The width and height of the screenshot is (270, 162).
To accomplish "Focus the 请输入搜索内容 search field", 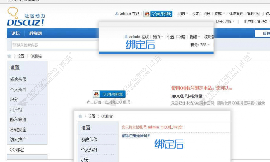I will (55, 45).
